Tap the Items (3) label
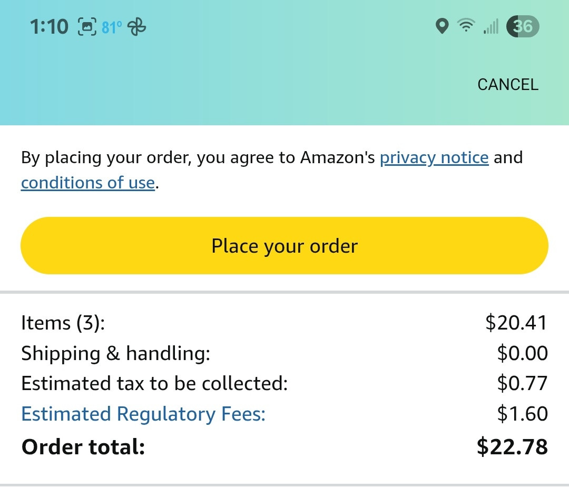Image resolution: width=569 pixels, height=488 pixels. click(63, 323)
